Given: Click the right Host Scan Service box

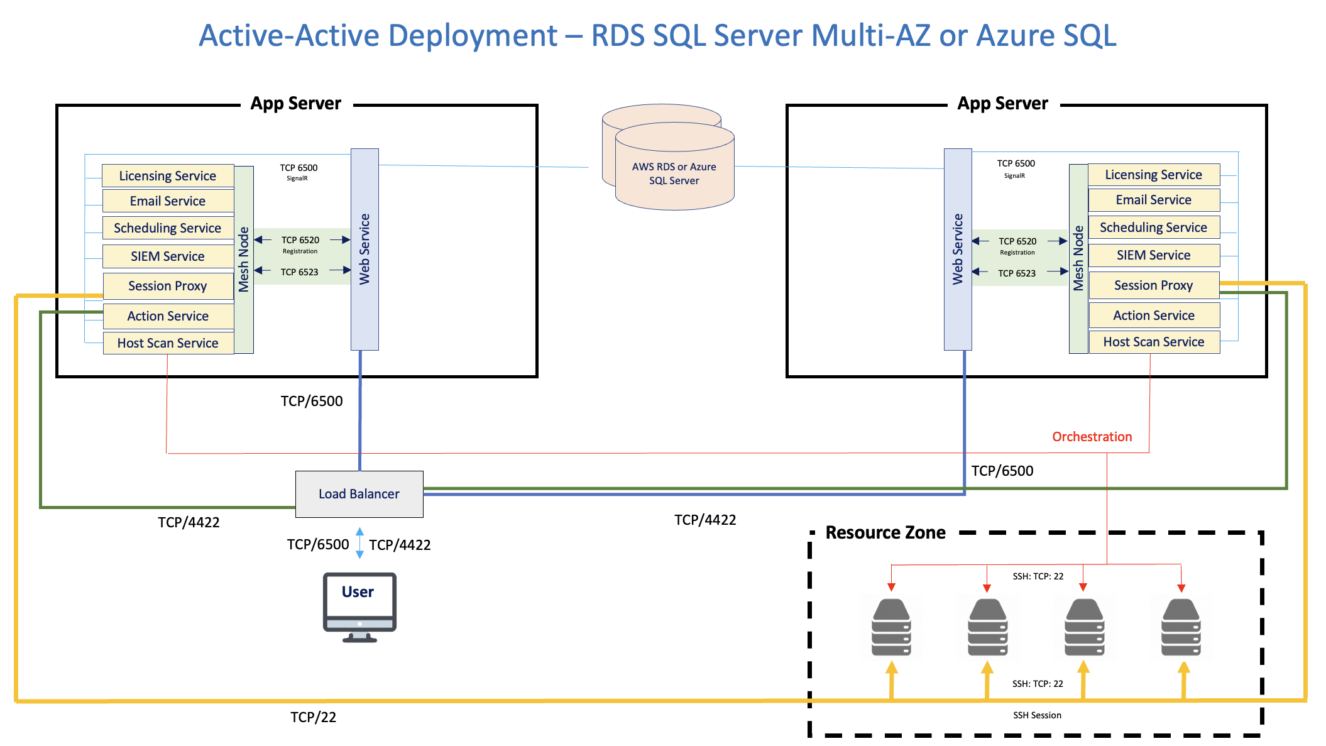Looking at the screenshot, I should [1153, 341].
